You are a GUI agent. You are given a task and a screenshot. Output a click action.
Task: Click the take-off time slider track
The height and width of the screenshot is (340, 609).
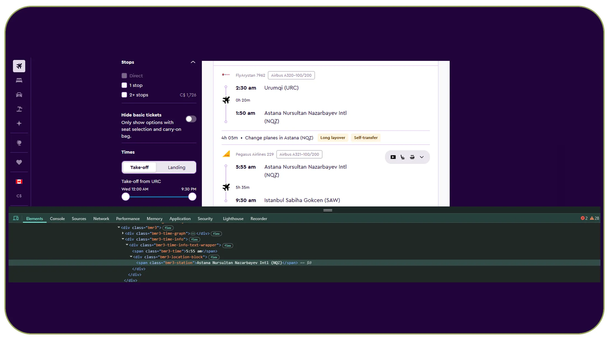tap(159, 197)
